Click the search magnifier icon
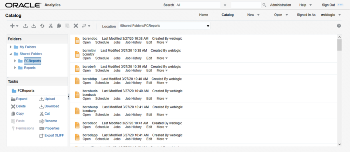Screen dimensions: 350x152 pos(264,5)
